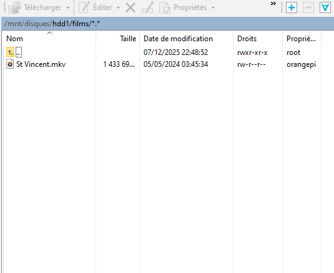This screenshot has height=273, width=334.
Task: Expand the Éditer dropdown arrow
Action: (x=118, y=7)
